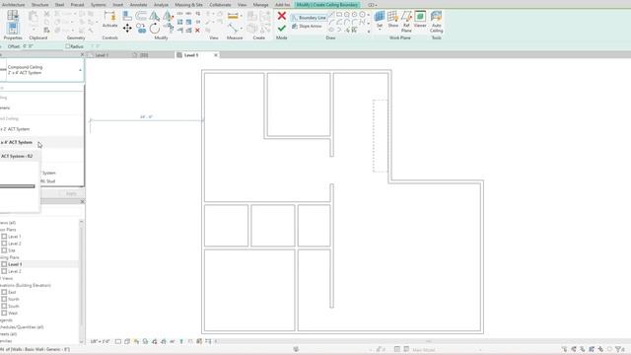
Task: Select the rectangle draw tool
Action: pyautogui.click(x=339, y=15)
